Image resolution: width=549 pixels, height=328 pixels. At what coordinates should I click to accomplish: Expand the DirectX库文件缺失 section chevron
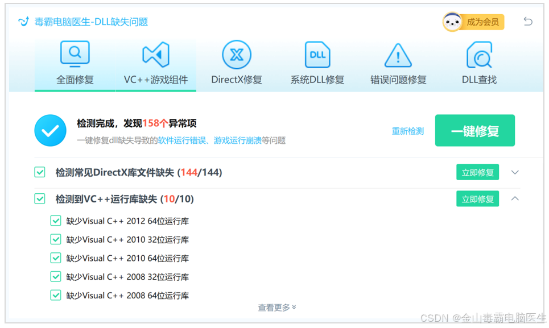coord(515,172)
